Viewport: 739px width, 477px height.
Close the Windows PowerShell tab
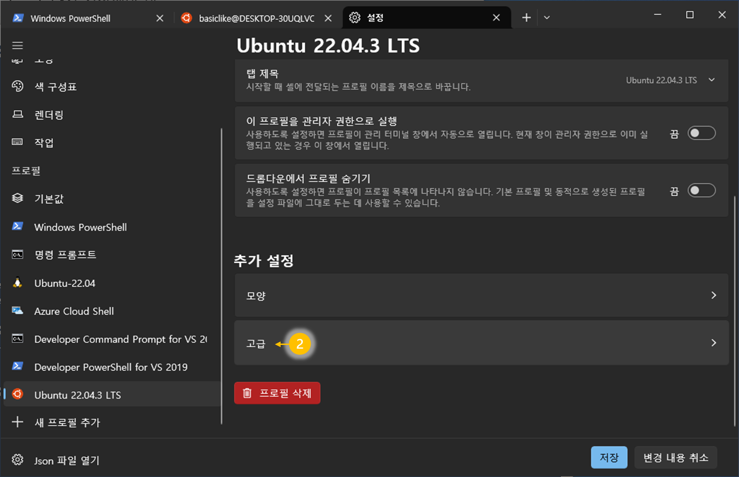(x=160, y=18)
